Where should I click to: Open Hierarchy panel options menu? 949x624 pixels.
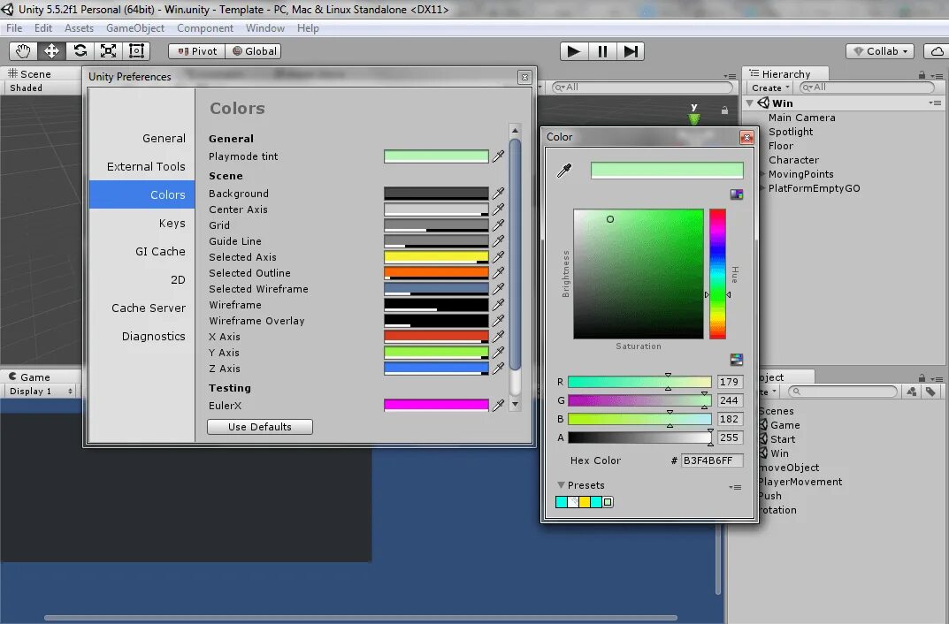tap(937, 76)
